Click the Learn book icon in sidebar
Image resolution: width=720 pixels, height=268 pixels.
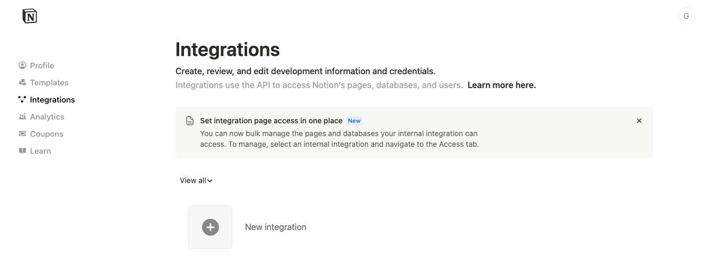(22, 151)
